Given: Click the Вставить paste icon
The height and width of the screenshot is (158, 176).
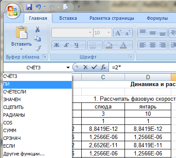Looking at the screenshot, I should 22,33.
